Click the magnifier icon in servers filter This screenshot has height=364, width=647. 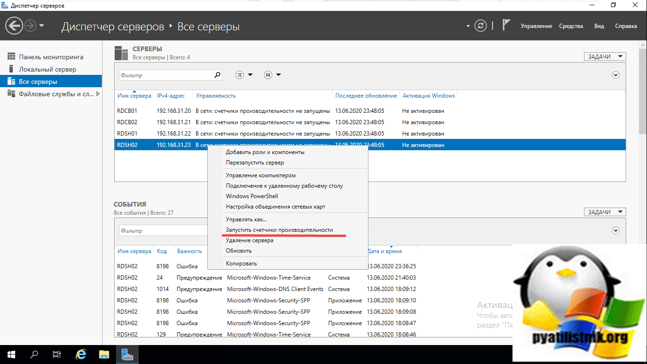[x=217, y=75]
